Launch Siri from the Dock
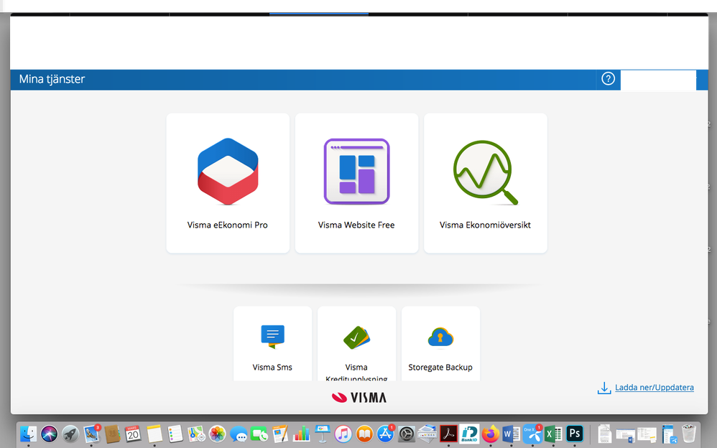This screenshot has width=717, height=448. click(50, 434)
